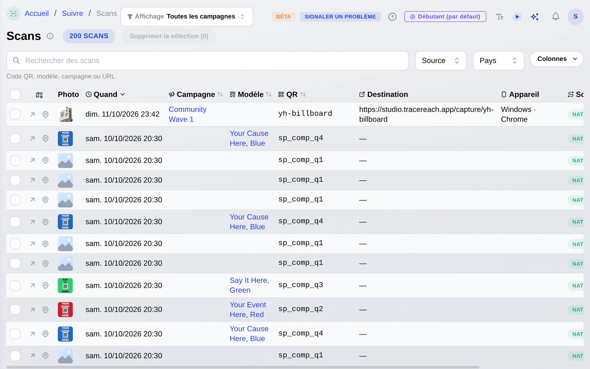This screenshot has width=590, height=369.
Task: Click the text size icon
Action: 500,17
